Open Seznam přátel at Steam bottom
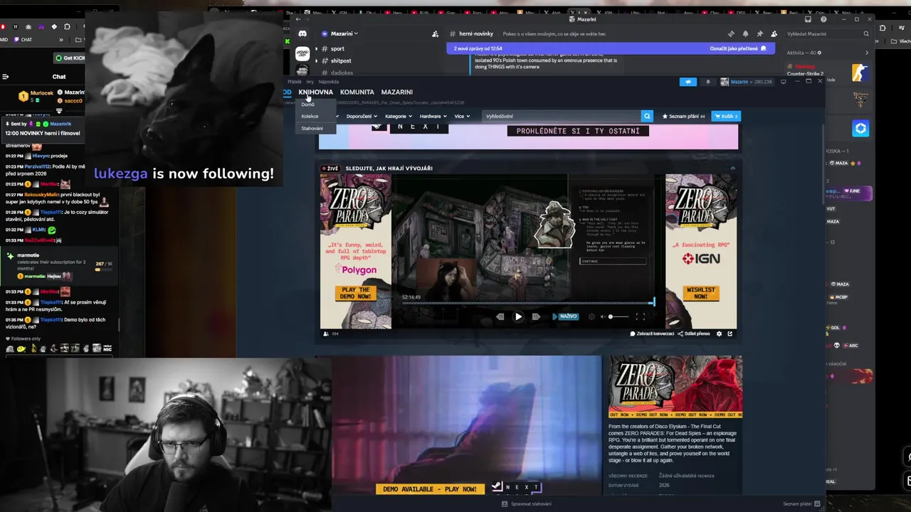 tap(801, 503)
